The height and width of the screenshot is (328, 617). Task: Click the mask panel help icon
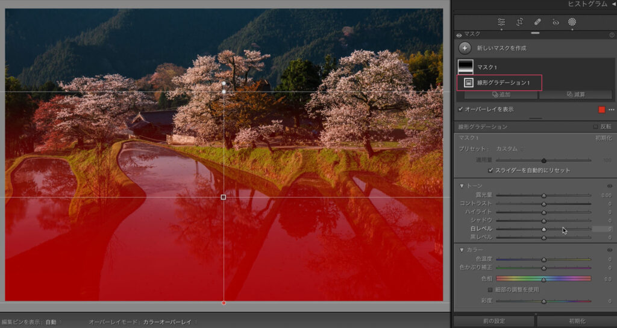pyautogui.click(x=612, y=35)
